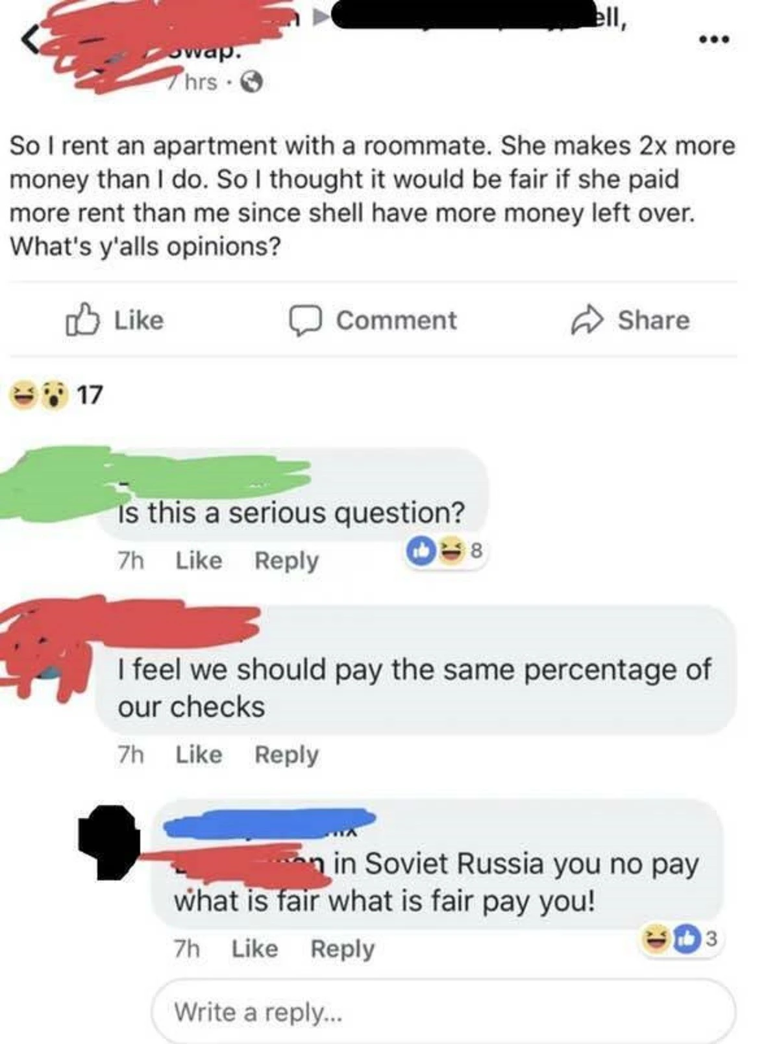Screen dimensions: 779x1044
Task: Reply to 'same percentage of our checks' comment
Action: pos(286,754)
